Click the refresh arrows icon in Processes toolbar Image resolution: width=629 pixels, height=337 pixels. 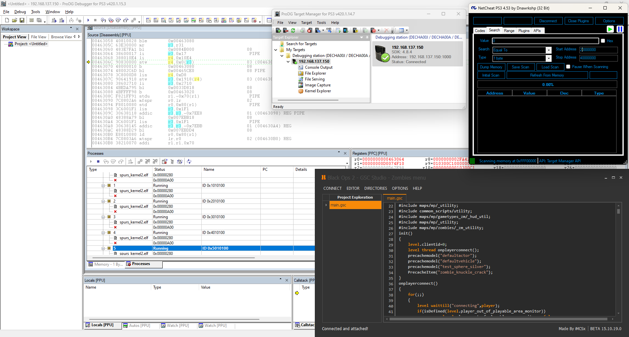click(x=189, y=162)
